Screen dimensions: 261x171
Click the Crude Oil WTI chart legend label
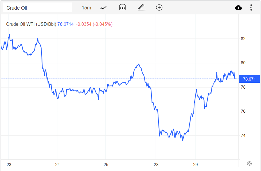pyautogui.click(x=31, y=24)
